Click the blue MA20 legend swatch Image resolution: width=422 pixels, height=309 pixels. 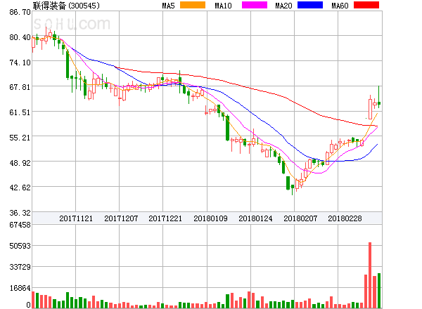click(x=310, y=5)
